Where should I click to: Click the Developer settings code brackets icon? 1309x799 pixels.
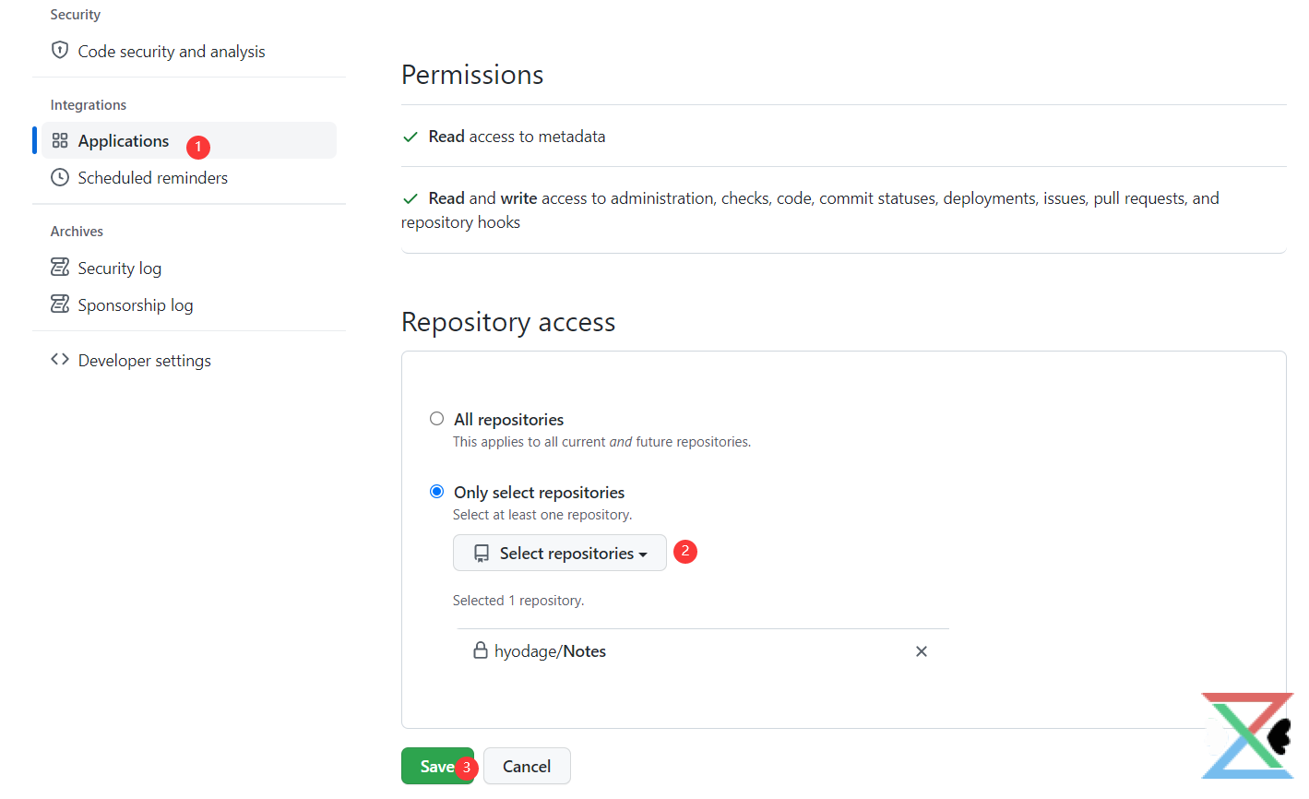pos(60,360)
